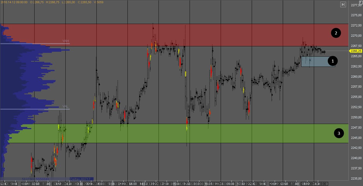Click the 2272,50 price axis label
The image size is (363, 186).
[x=356, y=25]
